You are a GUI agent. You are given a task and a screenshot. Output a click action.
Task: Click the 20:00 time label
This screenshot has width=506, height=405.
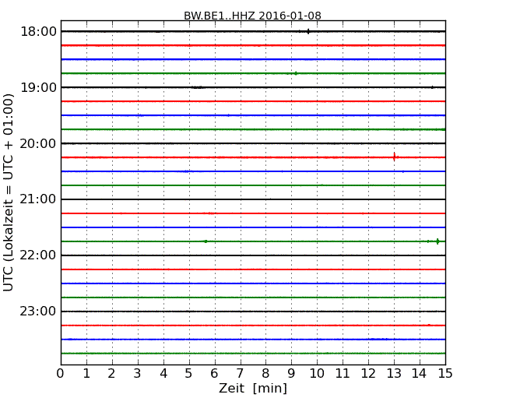pyautogui.click(x=38, y=143)
